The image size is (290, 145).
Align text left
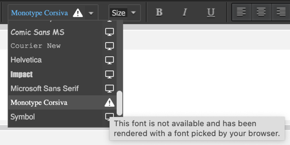click(x=241, y=12)
